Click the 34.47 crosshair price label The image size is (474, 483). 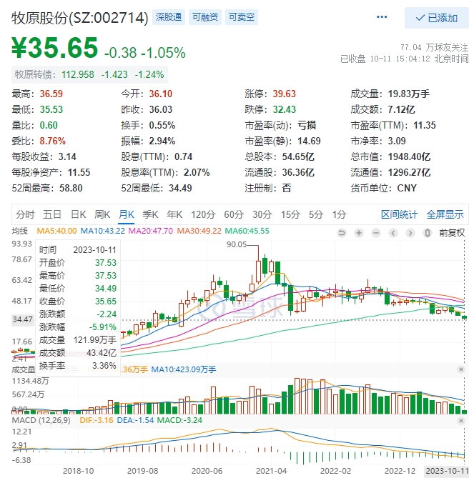pos(22,319)
